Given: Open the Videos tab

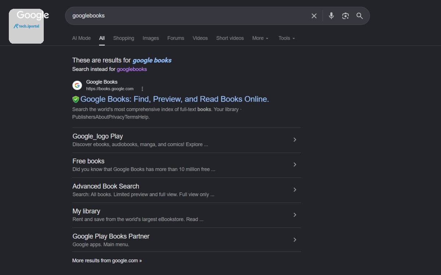Looking at the screenshot, I should [x=200, y=38].
